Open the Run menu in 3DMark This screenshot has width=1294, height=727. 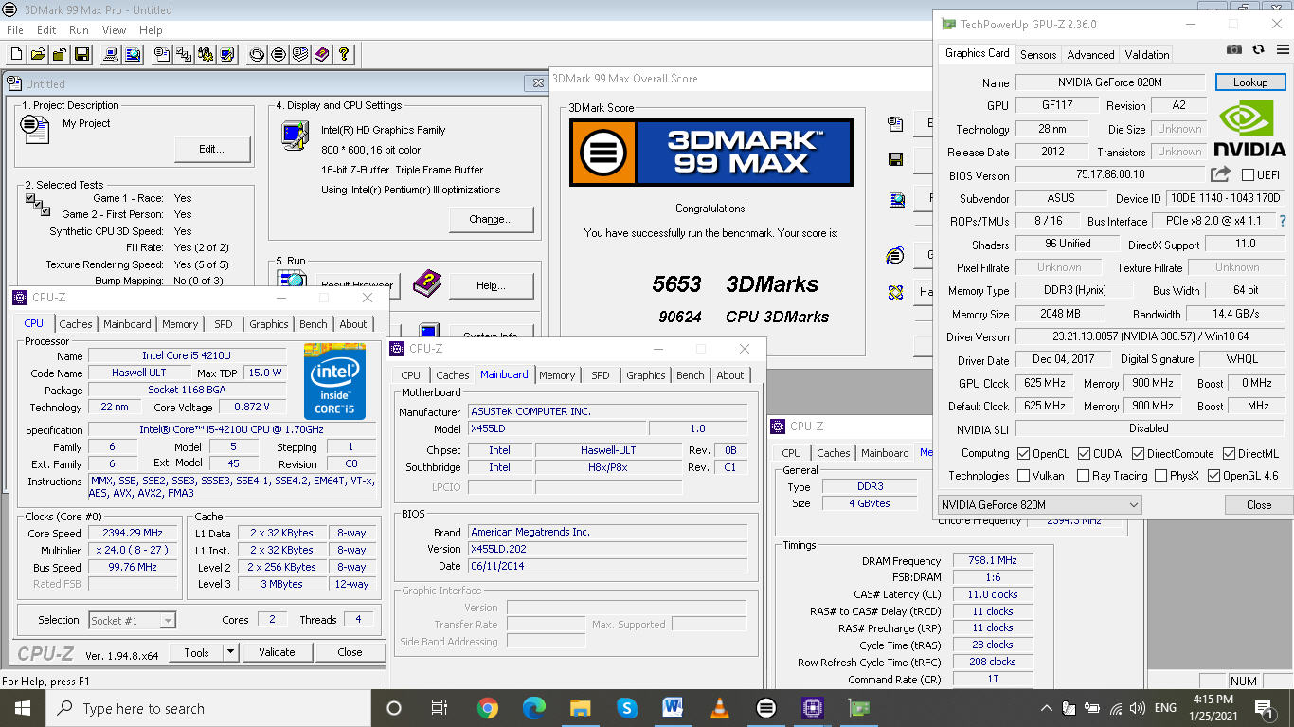79,30
